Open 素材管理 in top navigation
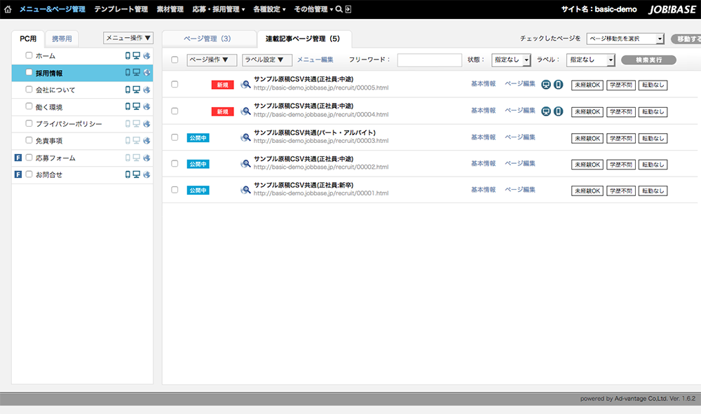 point(170,9)
